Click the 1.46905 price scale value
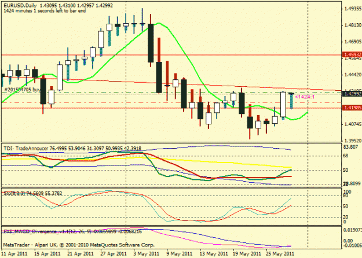Viewport: 362px width, 258px height. pos(353,42)
